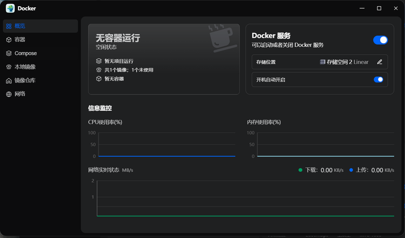Close the Docker window
This screenshot has height=238, width=405.
(x=396, y=8)
